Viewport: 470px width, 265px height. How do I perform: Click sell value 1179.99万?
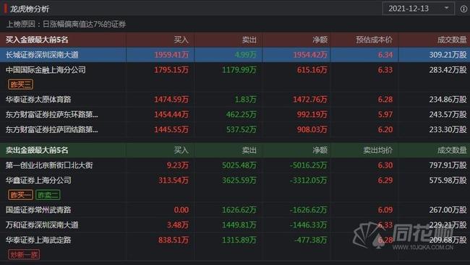[239, 70]
